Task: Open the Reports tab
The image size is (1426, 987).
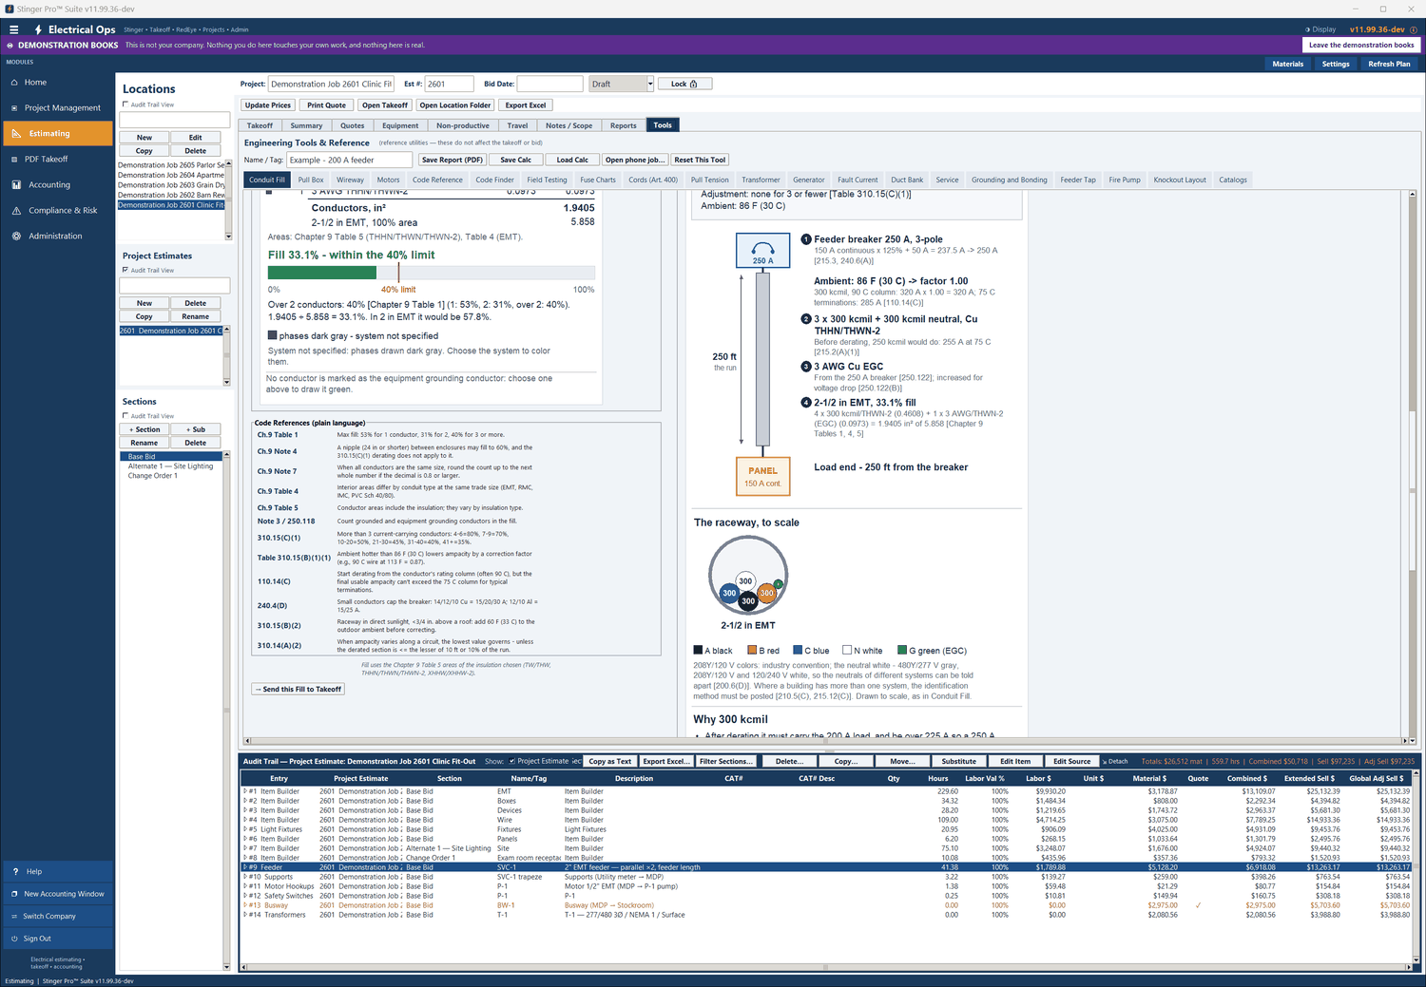Action: [x=624, y=125]
